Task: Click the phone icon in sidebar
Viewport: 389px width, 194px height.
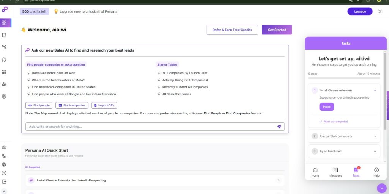Action: point(4,156)
